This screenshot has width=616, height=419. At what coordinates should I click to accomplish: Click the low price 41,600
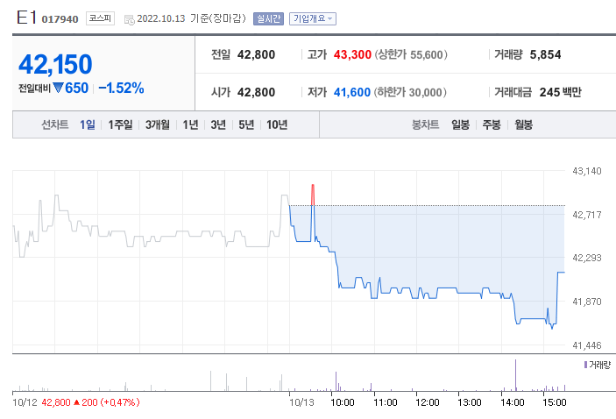pos(352,92)
